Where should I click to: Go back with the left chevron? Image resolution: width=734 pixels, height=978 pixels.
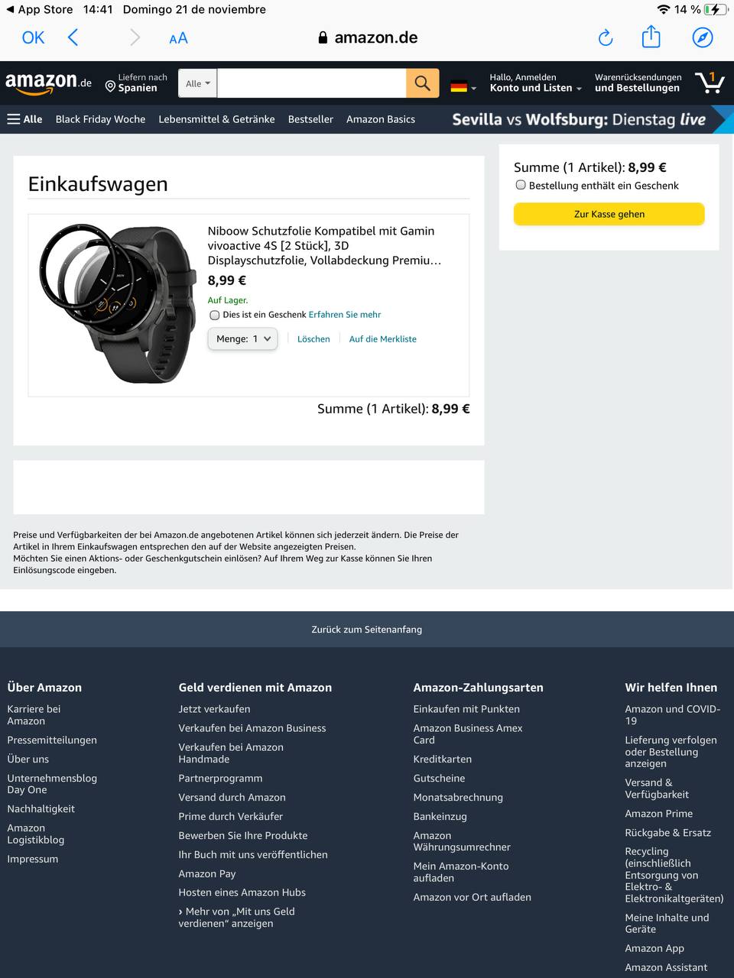tap(73, 37)
